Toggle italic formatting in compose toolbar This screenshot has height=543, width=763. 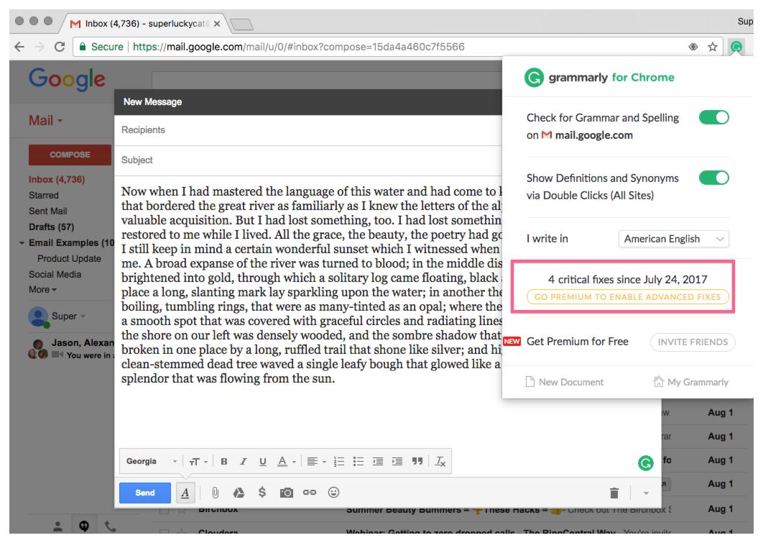coord(244,461)
